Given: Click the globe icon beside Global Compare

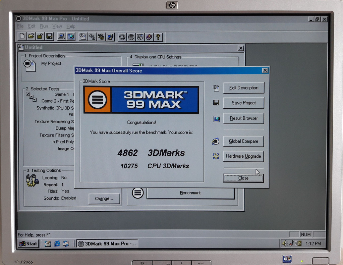Looking at the screenshot, I should pyautogui.click(x=216, y=141).
